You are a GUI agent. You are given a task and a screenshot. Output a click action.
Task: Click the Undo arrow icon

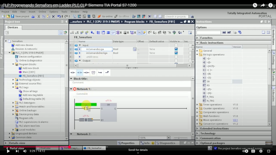(59, 16)
